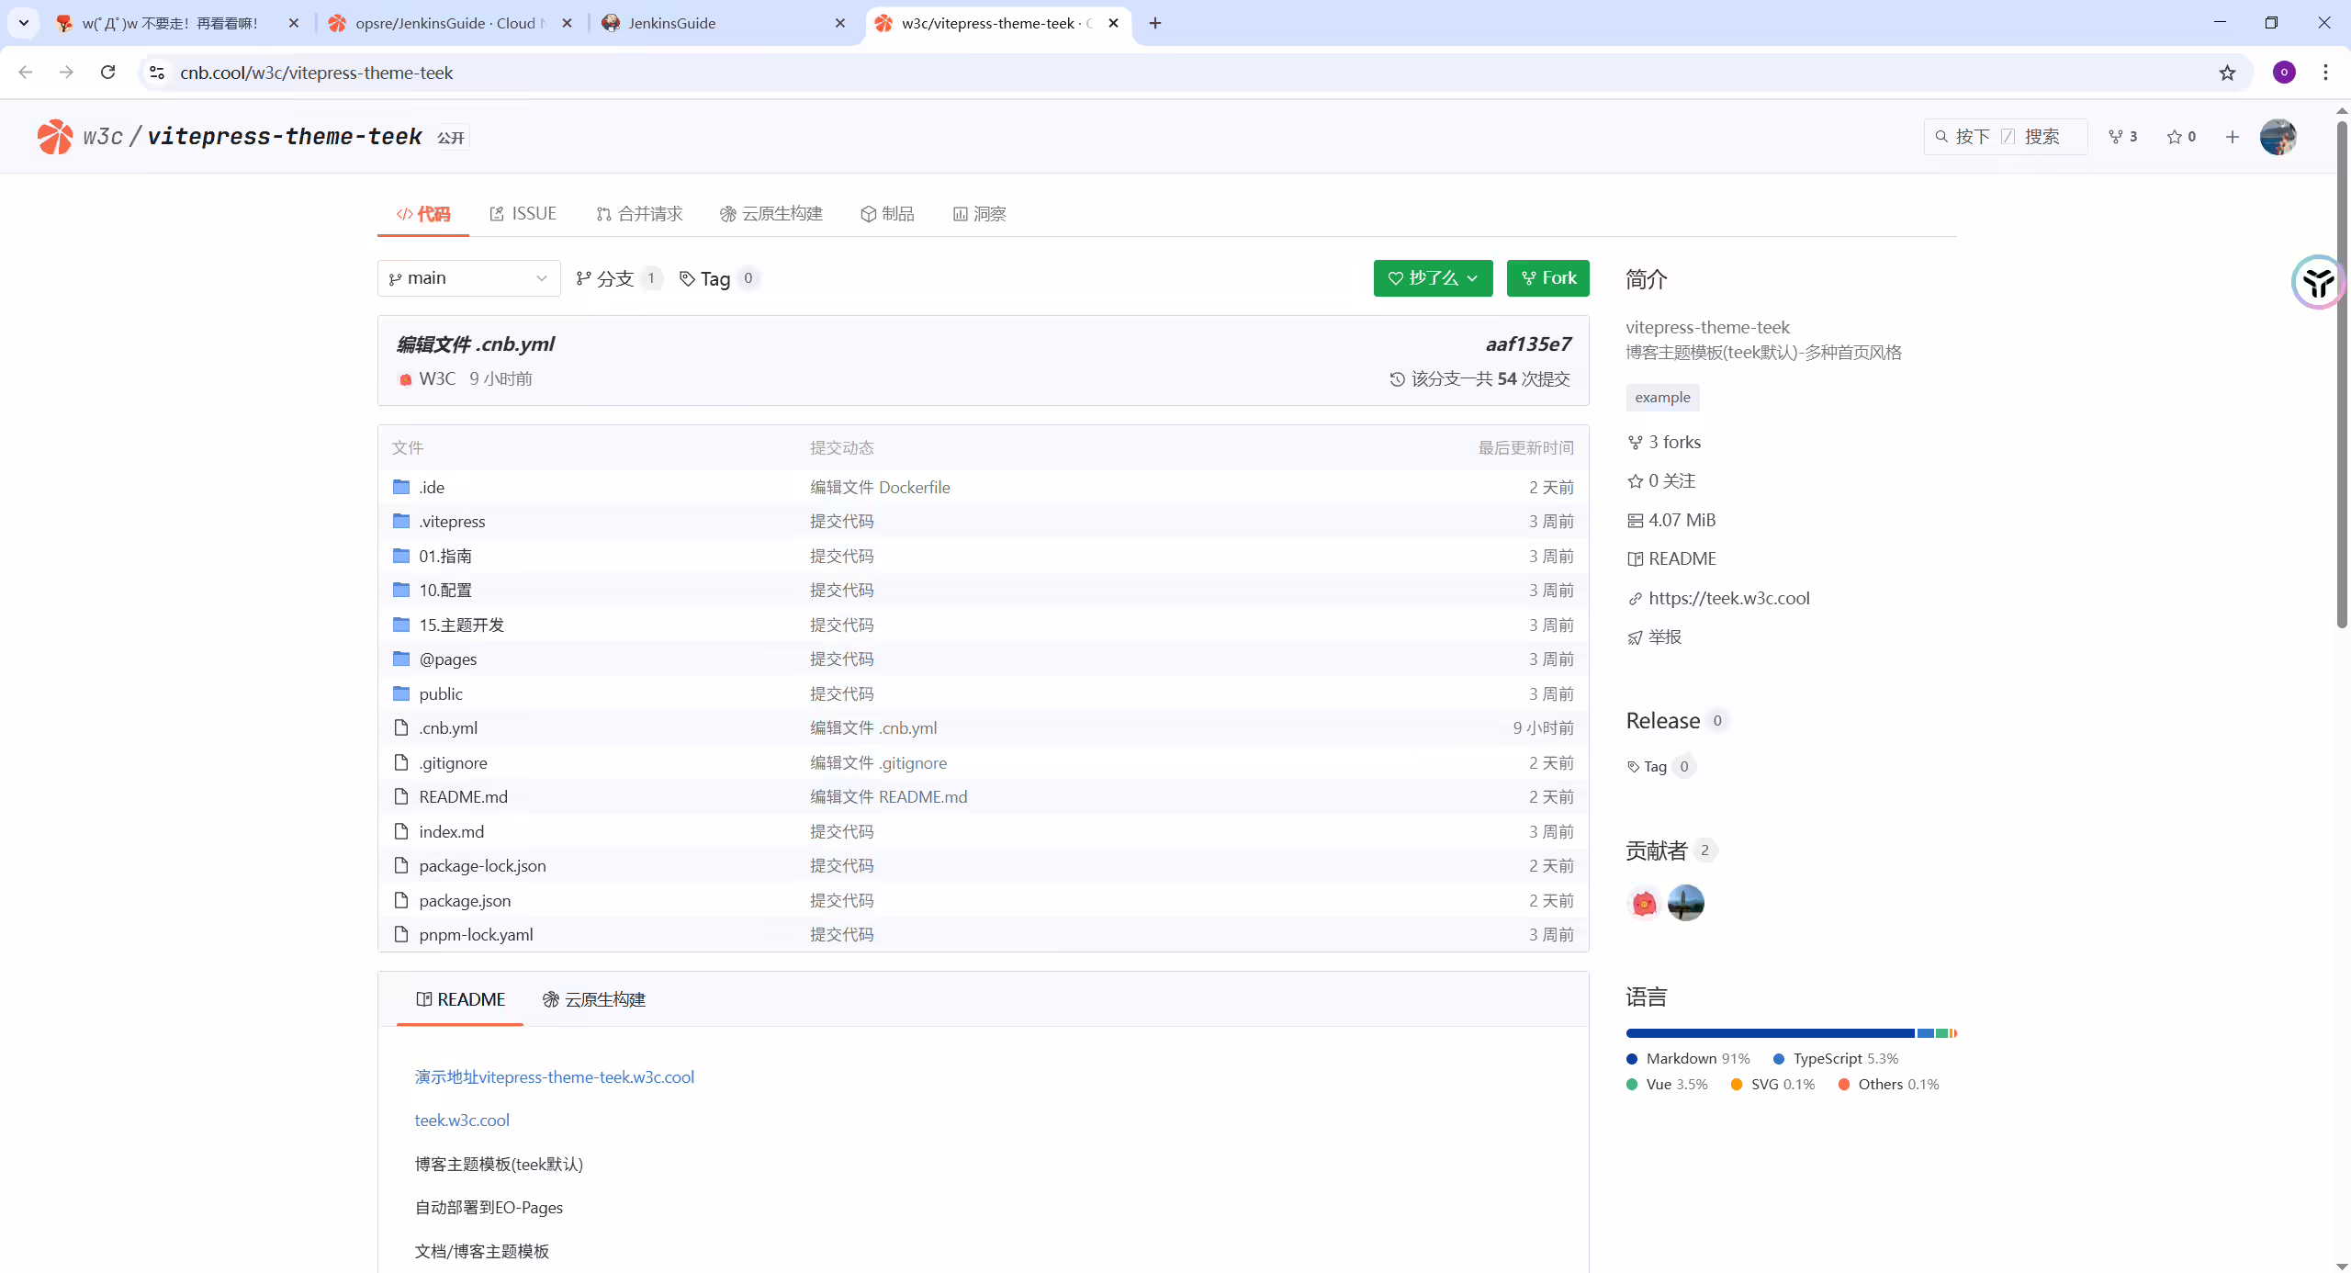
Task: Open Chrome tab search dropdown arrow
Action: click(24, 23)
